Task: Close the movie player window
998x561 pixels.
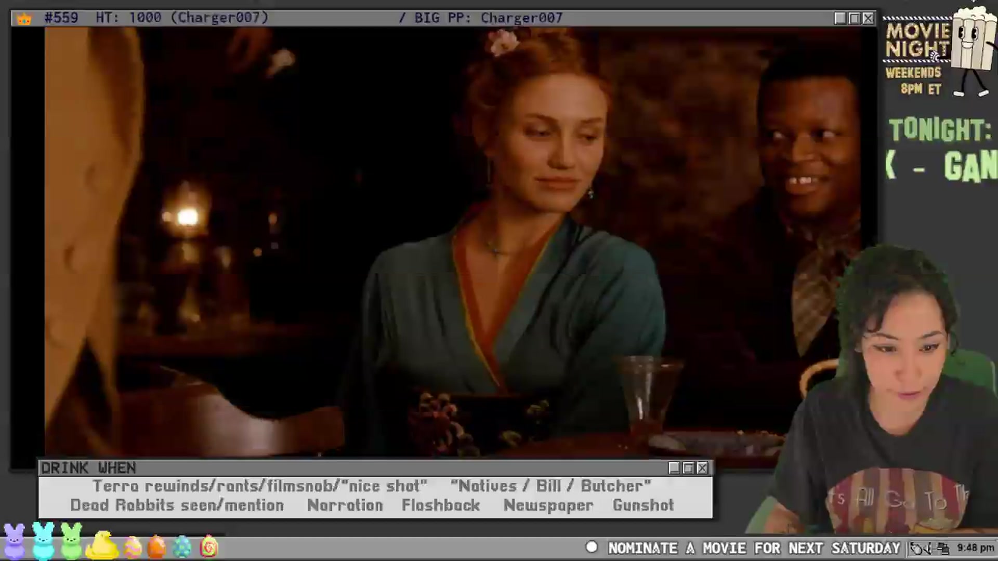Action: [868, 18]
